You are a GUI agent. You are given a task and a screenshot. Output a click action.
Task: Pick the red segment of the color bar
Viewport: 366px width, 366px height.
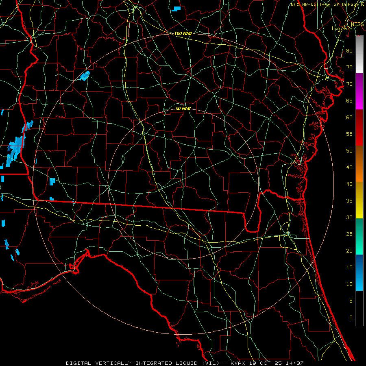(359, 128)
